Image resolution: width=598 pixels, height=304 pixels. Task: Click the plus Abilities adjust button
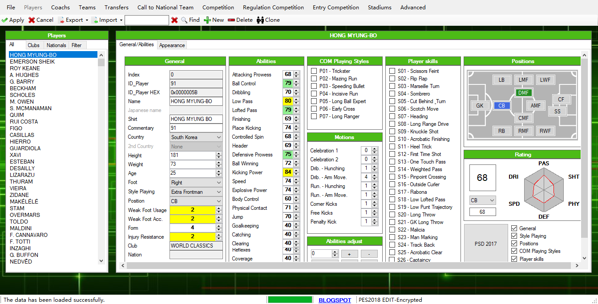pos(349,254)
